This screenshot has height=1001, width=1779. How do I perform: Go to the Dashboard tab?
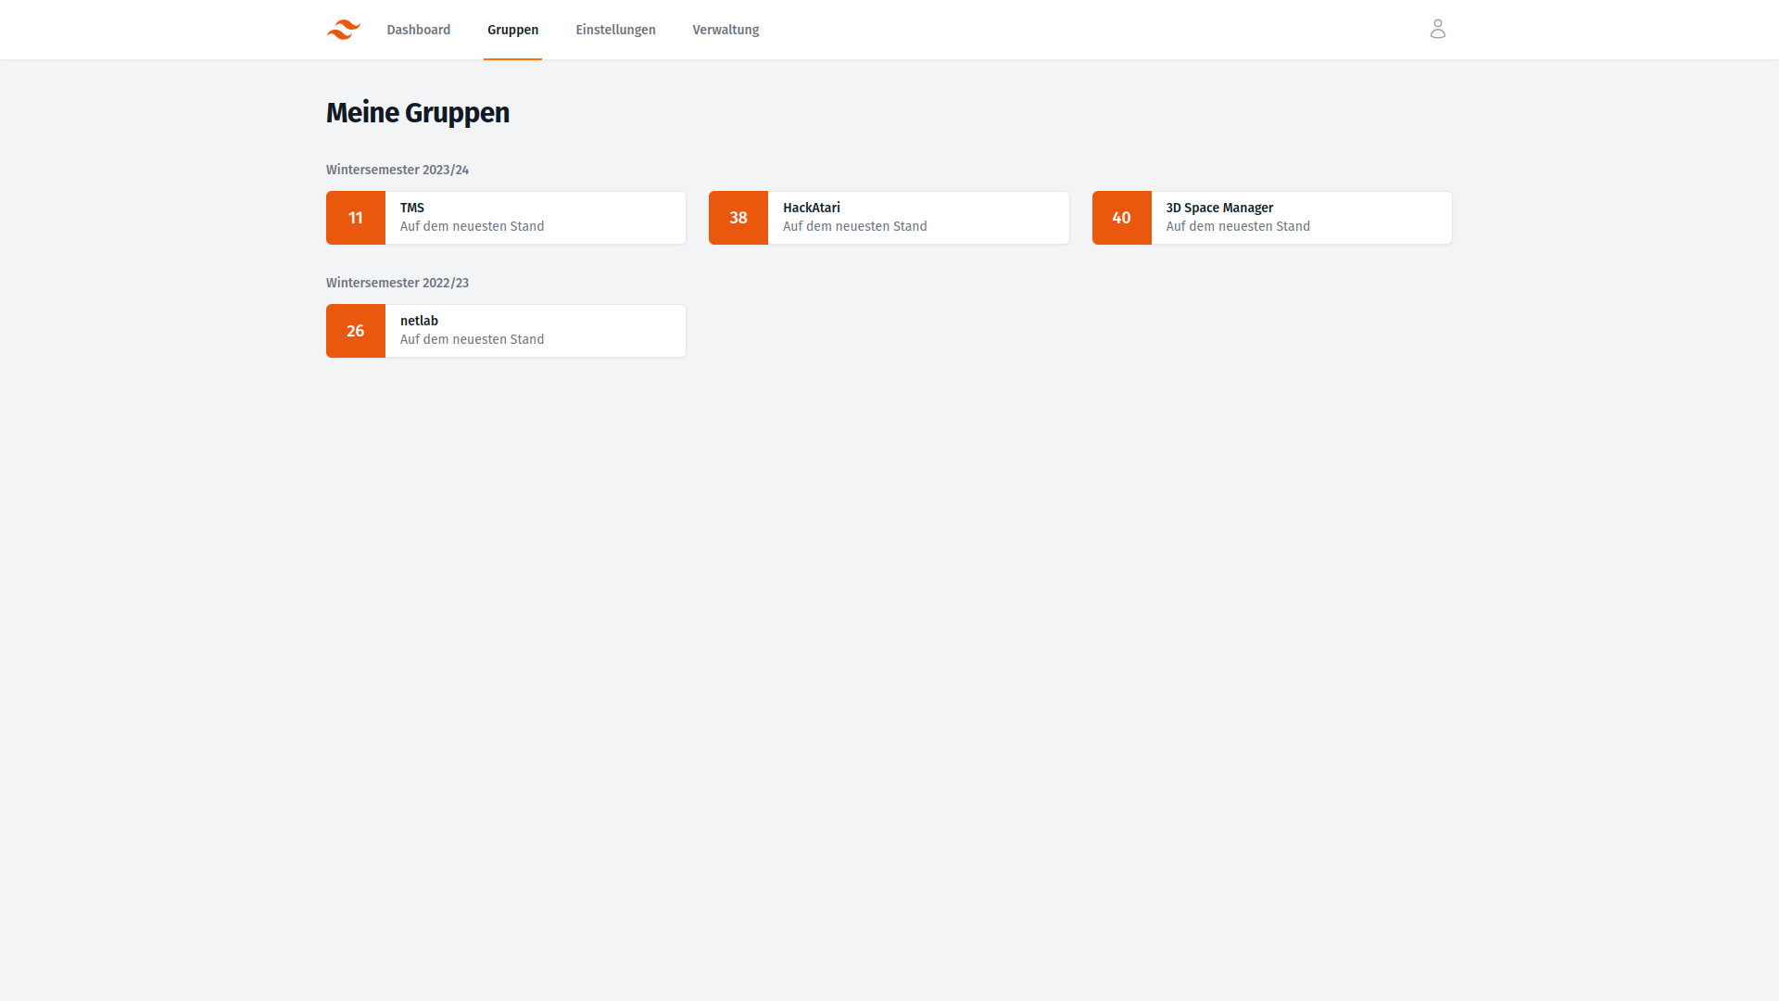point(419,30)
